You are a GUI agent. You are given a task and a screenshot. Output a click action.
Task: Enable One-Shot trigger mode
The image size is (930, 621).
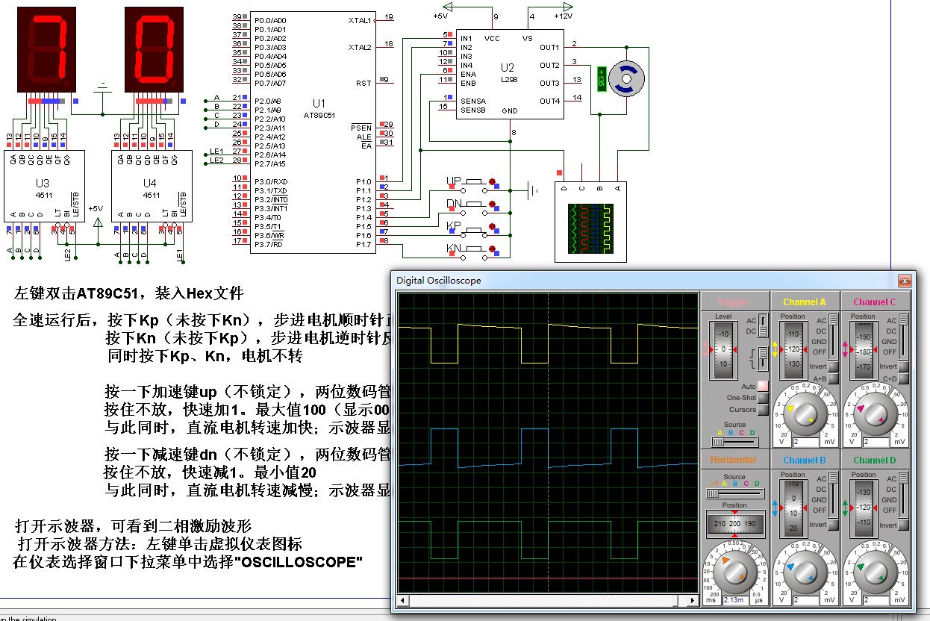click(762, 398)
